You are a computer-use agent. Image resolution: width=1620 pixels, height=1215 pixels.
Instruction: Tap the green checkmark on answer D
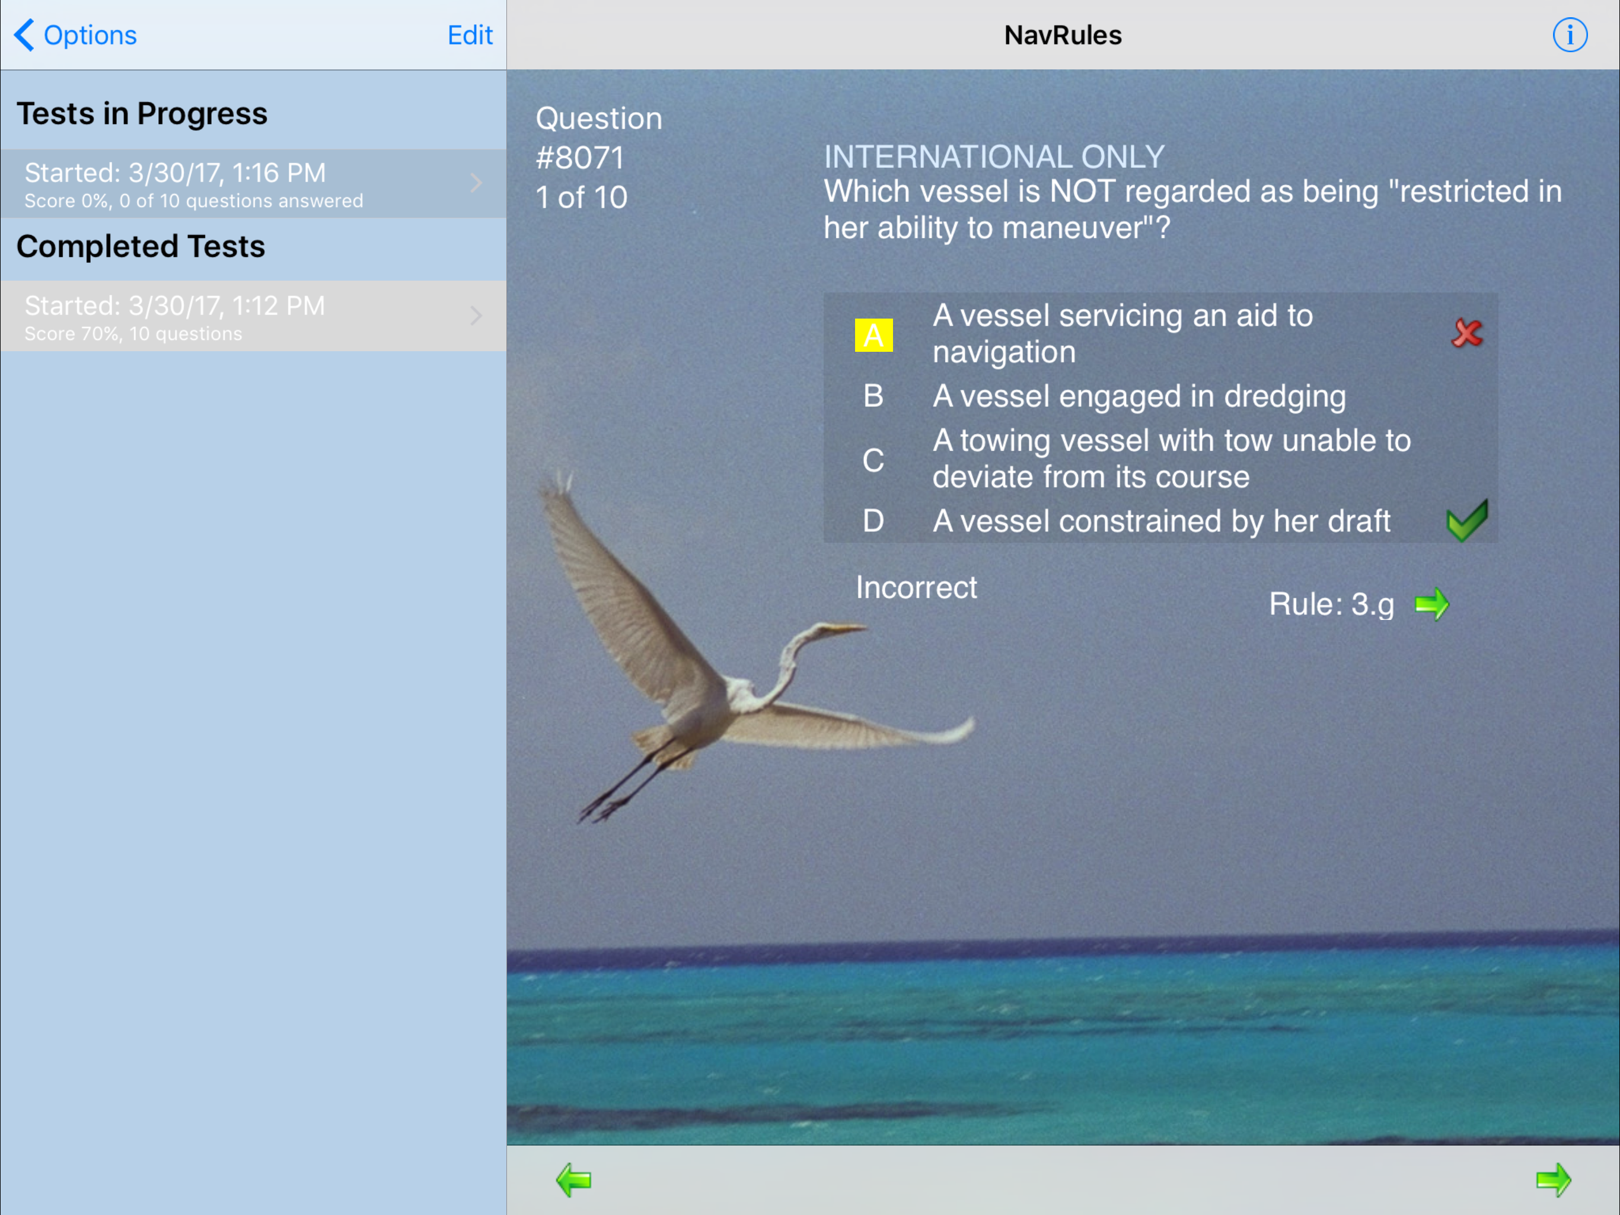1467,520
